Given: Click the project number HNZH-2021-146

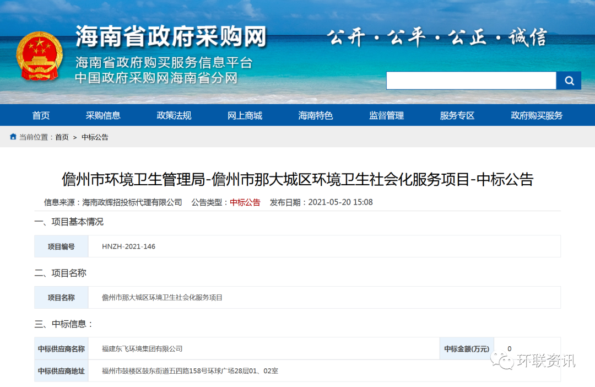Looking at the screenshot, I should click(128, 246).
